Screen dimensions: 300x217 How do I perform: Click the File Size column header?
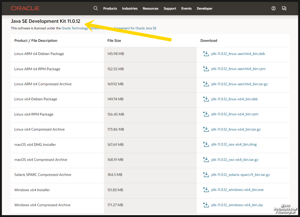coord(114,41)
